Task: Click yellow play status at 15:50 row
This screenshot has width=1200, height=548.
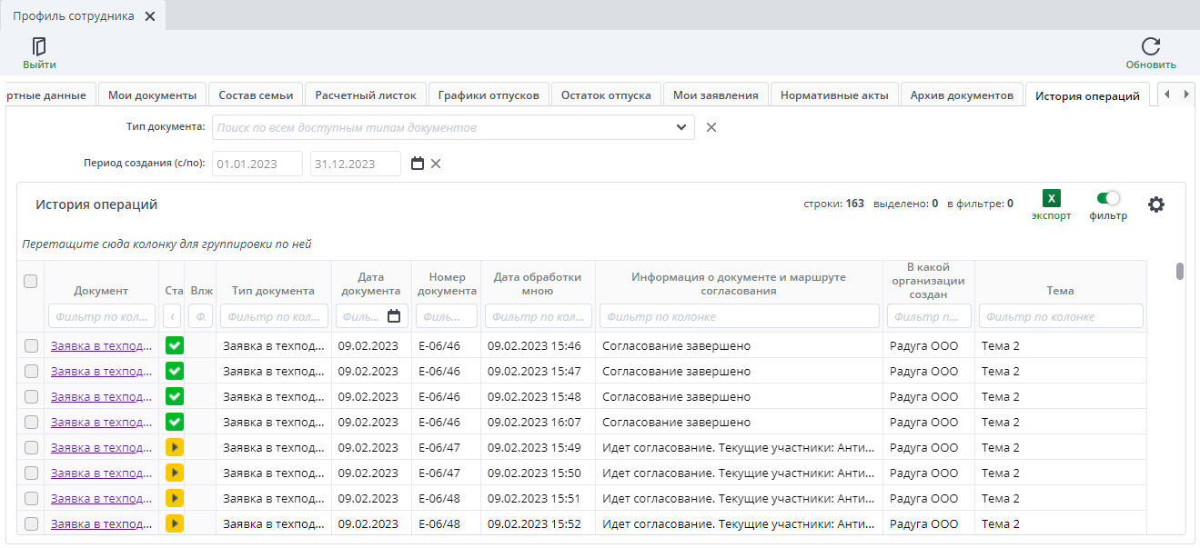Action: point(175,473)
